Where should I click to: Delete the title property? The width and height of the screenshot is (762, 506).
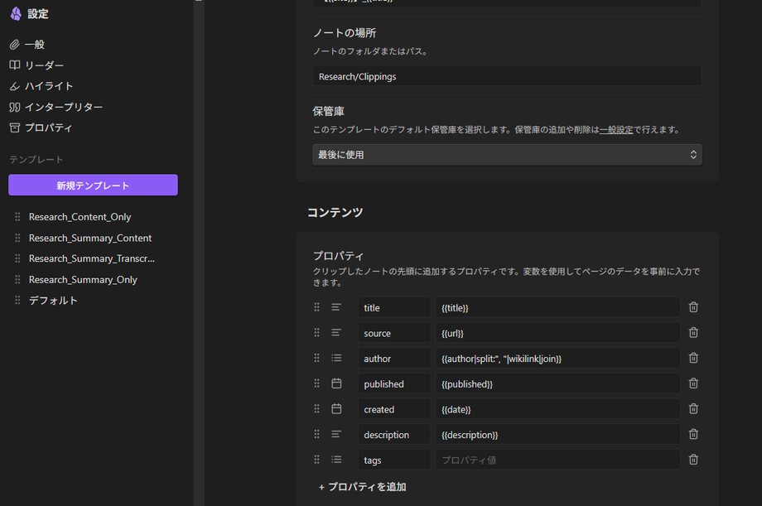(693, 307)
